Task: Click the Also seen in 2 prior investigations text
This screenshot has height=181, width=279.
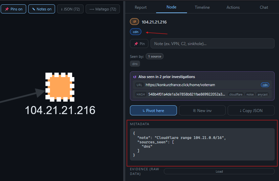Action: click(167, 77)
